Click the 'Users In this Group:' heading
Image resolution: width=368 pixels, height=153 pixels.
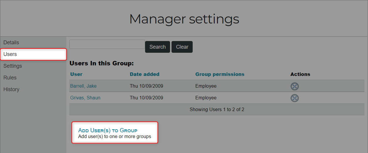click(102, 63)
